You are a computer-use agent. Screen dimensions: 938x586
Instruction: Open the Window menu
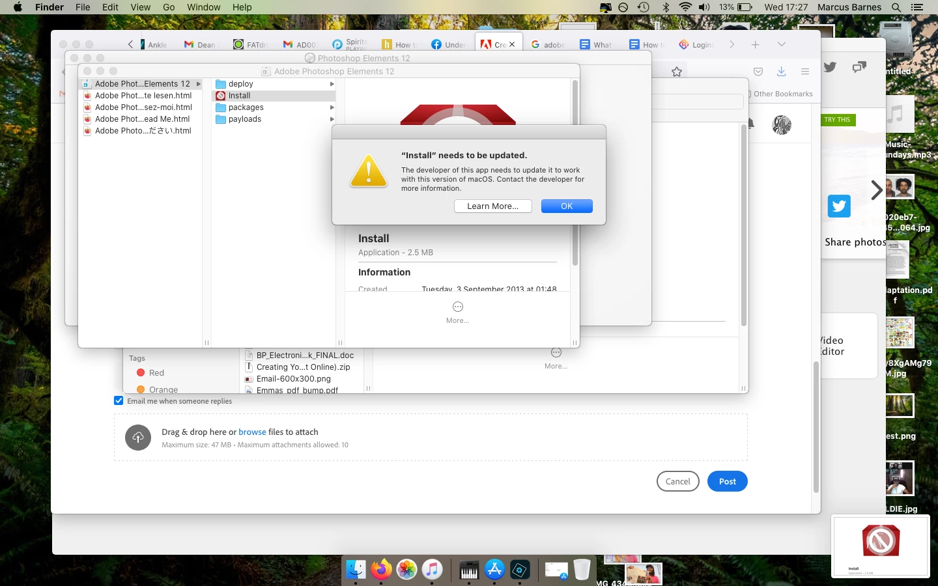click(x=203, y=7)
